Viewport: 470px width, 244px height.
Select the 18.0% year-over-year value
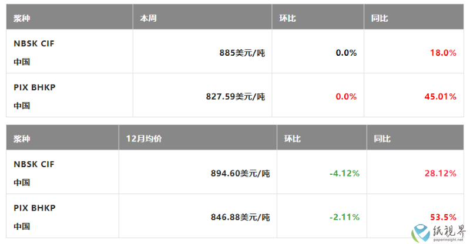pos(444,53)
